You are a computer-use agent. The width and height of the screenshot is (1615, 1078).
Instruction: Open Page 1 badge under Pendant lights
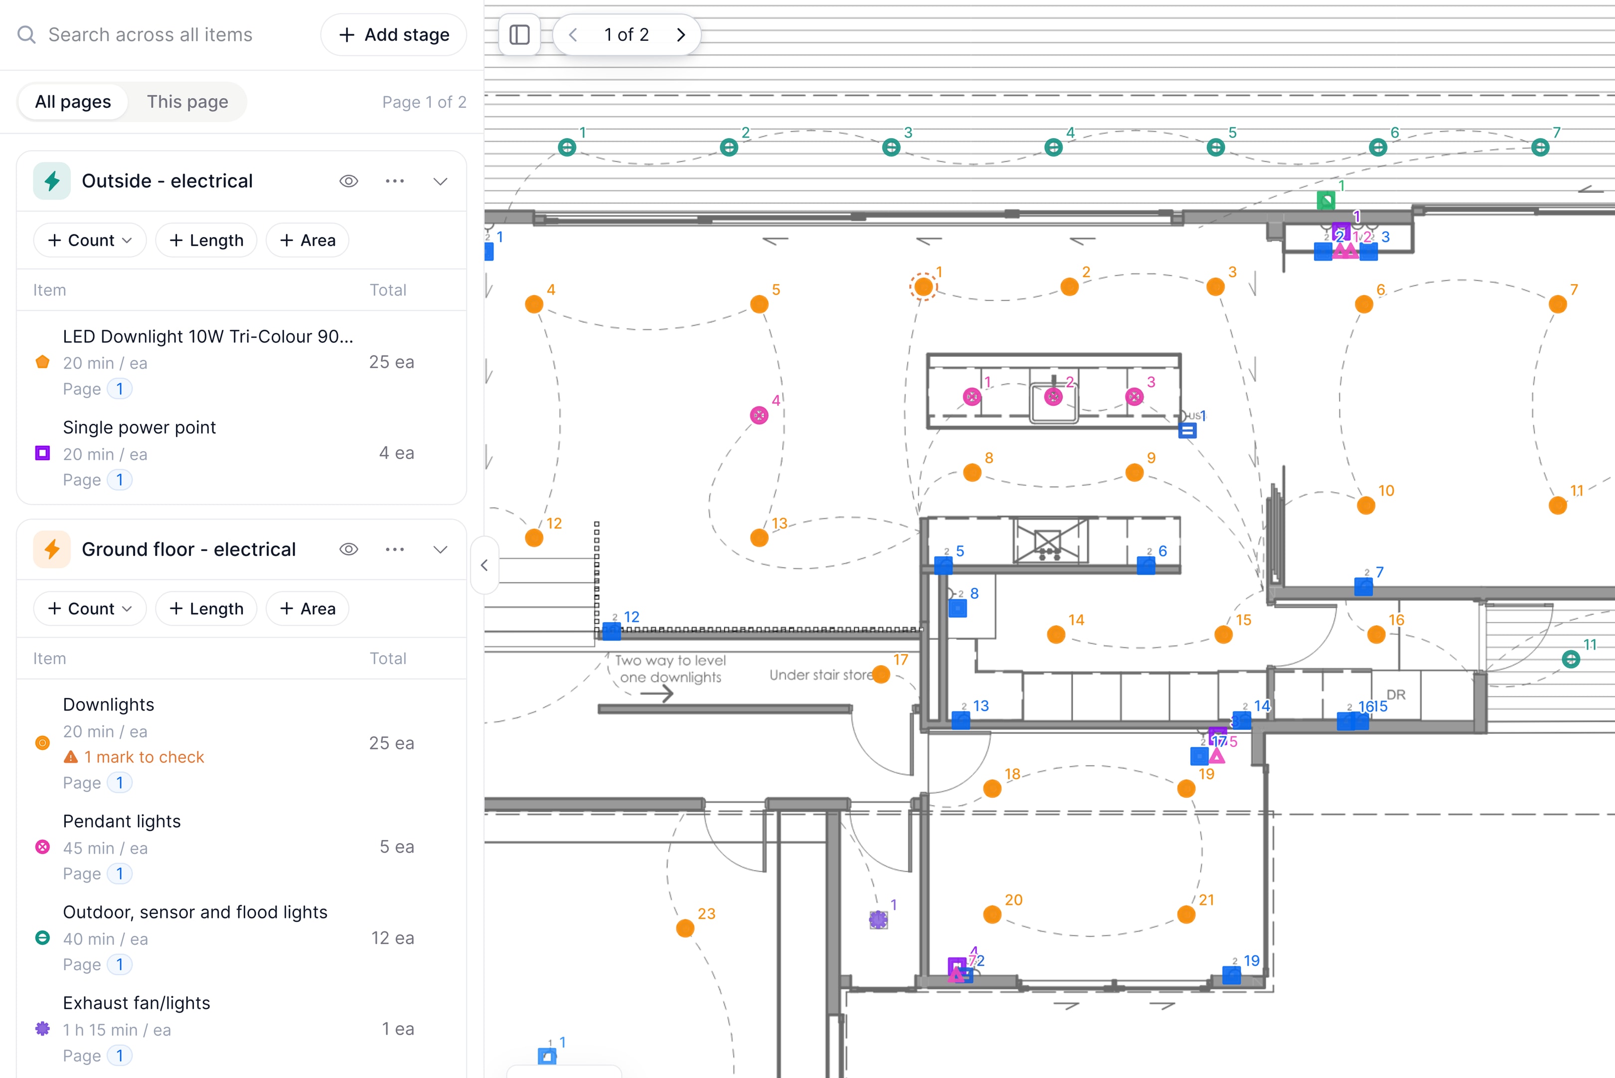(x=120, y=874)
